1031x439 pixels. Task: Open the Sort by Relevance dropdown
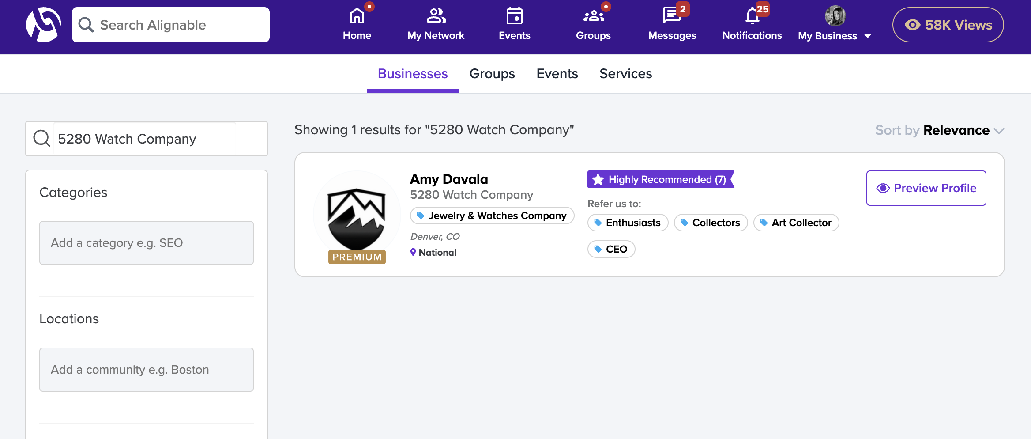click(x=940, y=130)
